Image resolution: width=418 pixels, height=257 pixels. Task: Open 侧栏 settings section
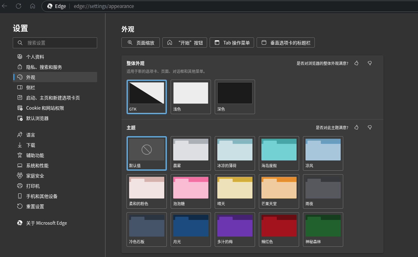[x=55, y=88]
